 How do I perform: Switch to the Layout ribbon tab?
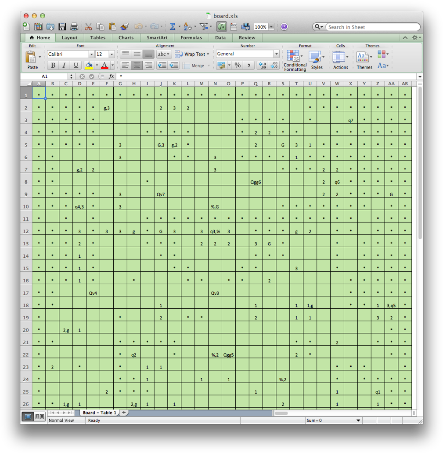pos(69,37)
